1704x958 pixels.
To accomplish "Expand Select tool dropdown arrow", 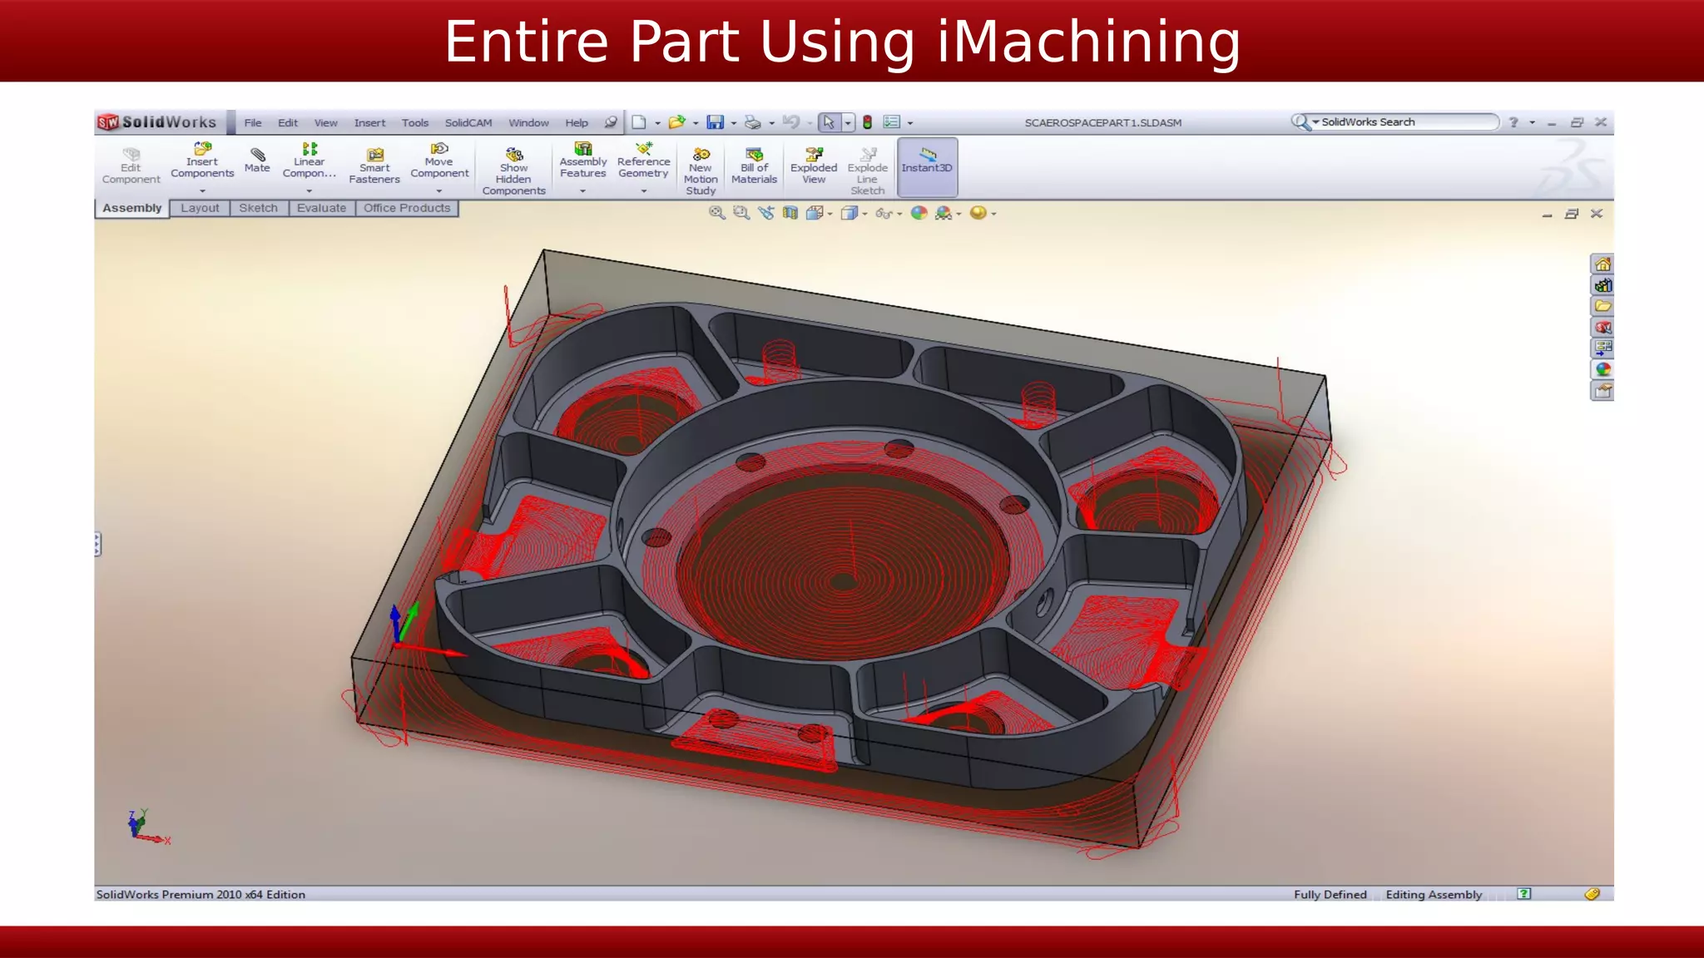I will point(848,123).
